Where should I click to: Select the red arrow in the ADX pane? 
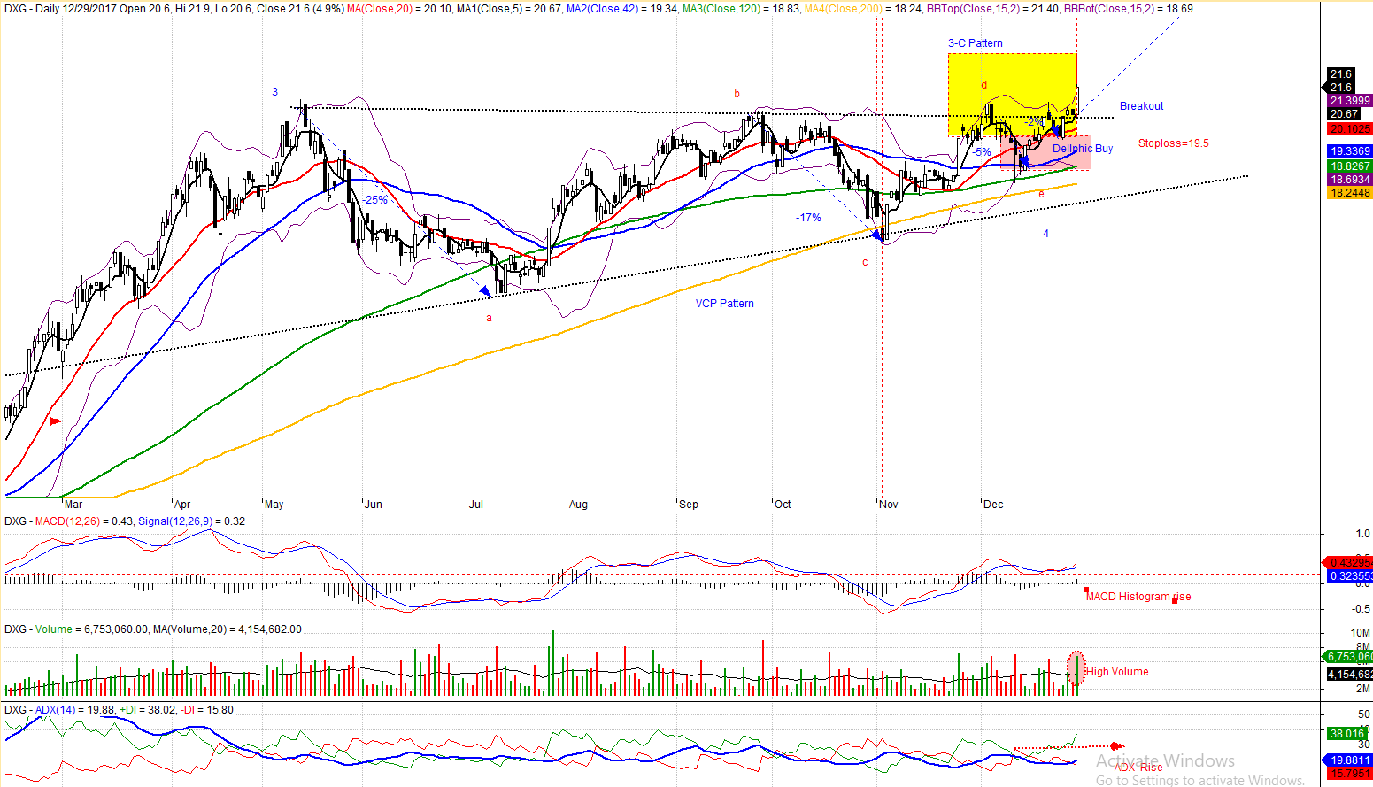tap(1117, 746)
